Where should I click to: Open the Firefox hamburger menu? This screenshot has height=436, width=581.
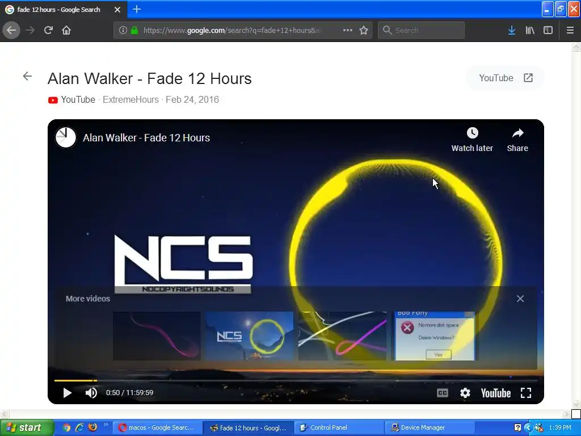tap(570, 30)
